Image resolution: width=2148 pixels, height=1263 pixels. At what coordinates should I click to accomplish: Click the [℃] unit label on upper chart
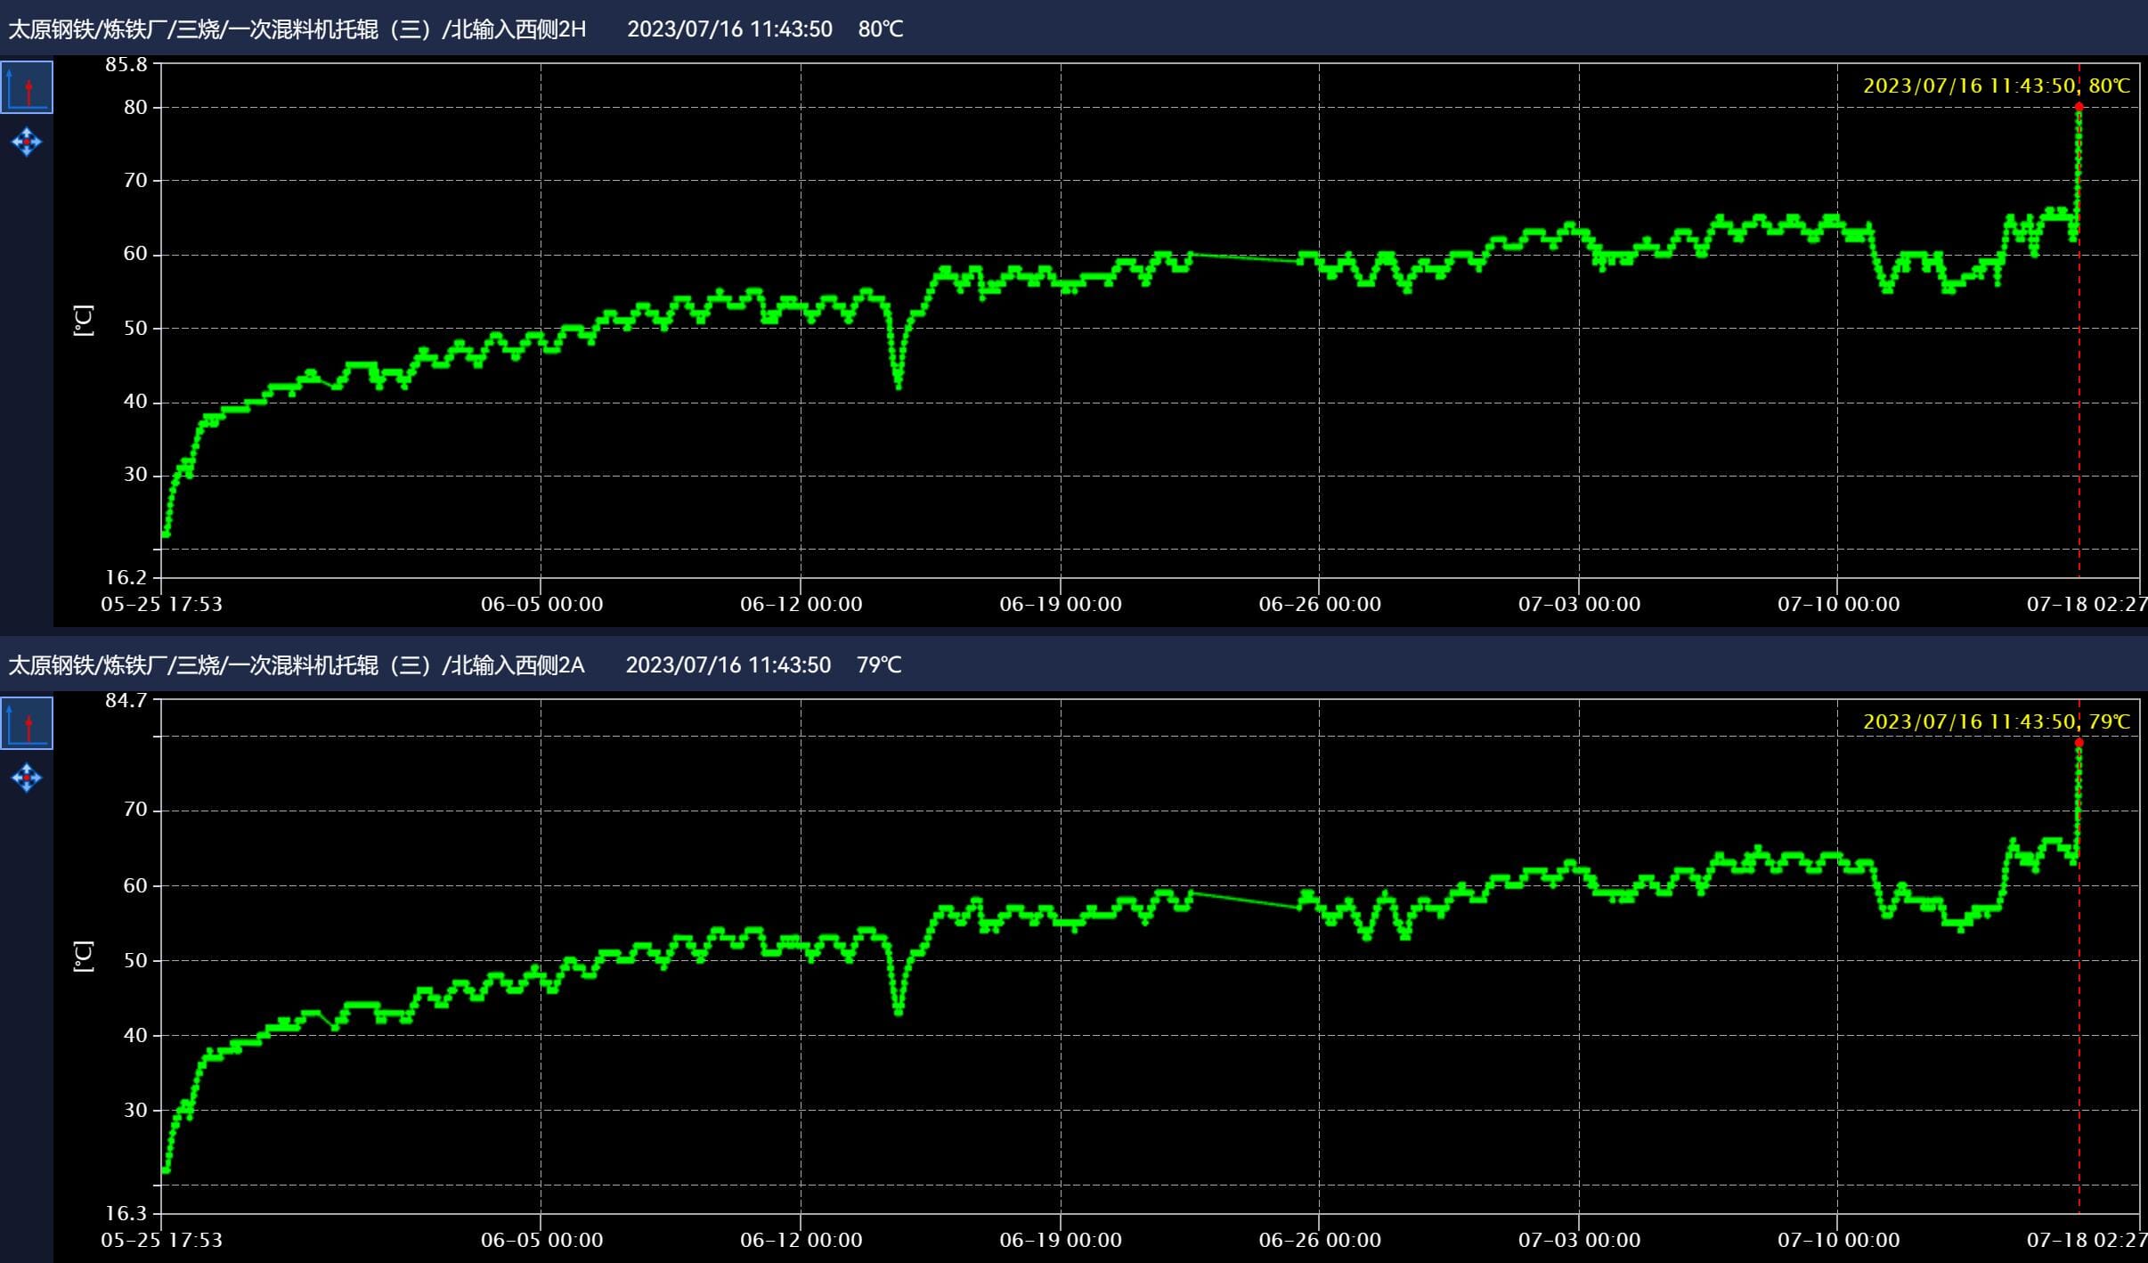(x=83, y=320)
